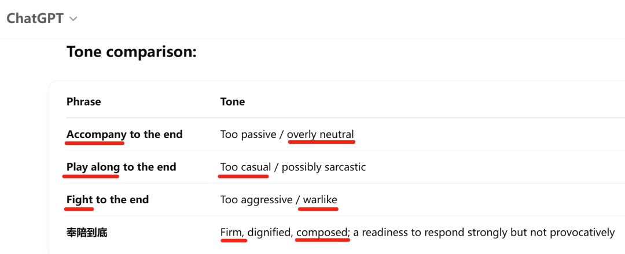Click the 'Play along' underlined phrase
Viewport: 625px width, 254px height.
[x=93, y=167]
